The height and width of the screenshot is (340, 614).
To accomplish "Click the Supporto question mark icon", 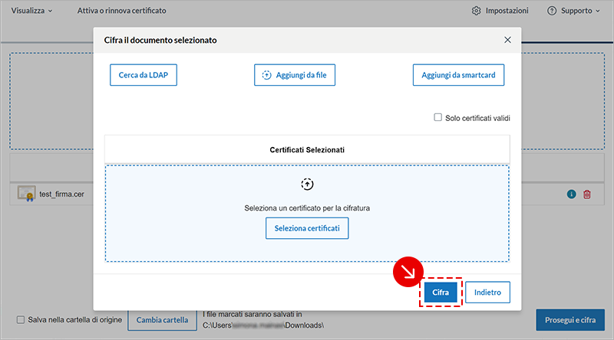I will [552, 11].
